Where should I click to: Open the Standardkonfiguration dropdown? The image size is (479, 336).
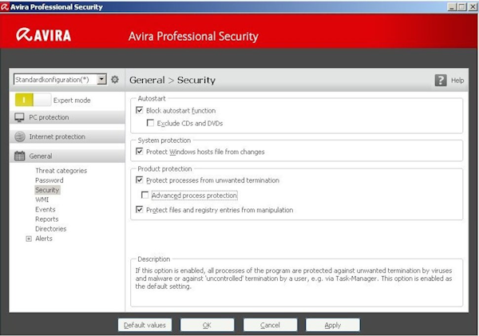coord(101,80)
